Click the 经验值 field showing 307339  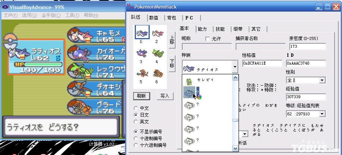[x=306, y=97]
